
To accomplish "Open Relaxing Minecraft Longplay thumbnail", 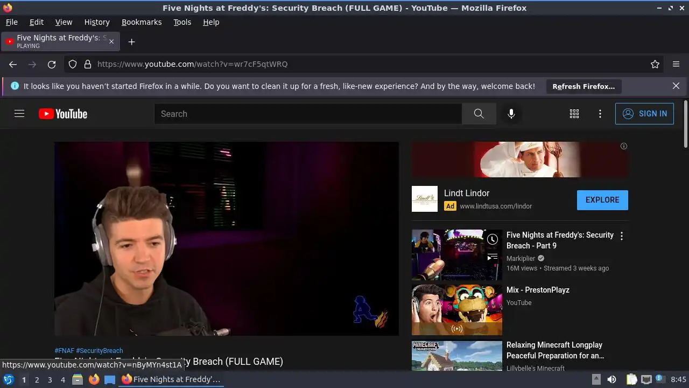I will 457,355.
